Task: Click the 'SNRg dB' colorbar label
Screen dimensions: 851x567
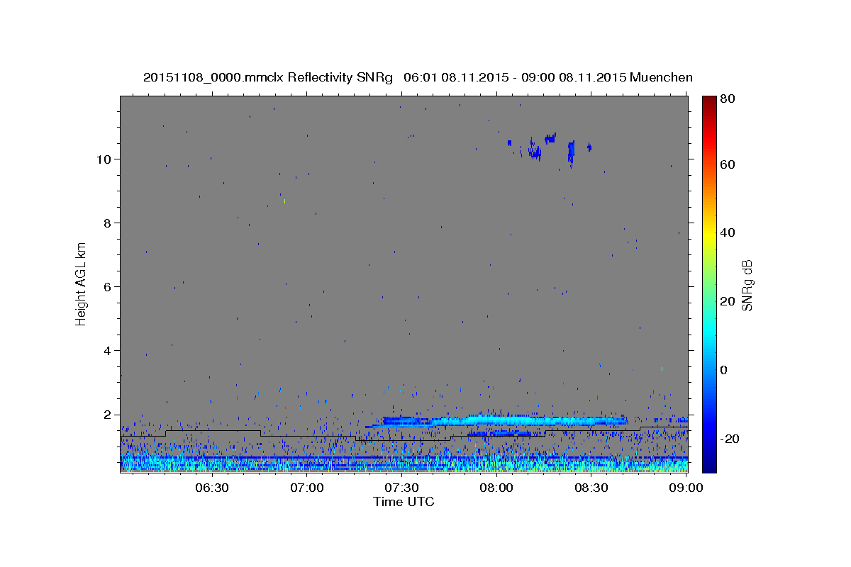Action: (x=747, y=285)
